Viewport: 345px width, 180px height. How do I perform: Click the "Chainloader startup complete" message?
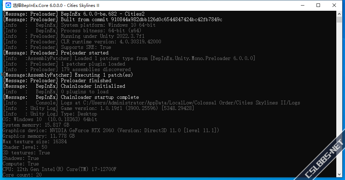pyautogui.click(x=100, y=97)
